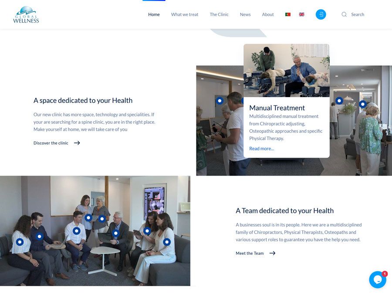Switch language using the UK flag
Screen dimensions: 392x294
pyautogui.click(x=301, y=14)
